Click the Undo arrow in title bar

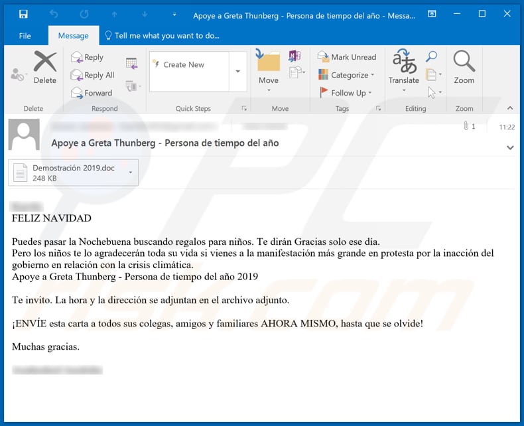(54, 14)
